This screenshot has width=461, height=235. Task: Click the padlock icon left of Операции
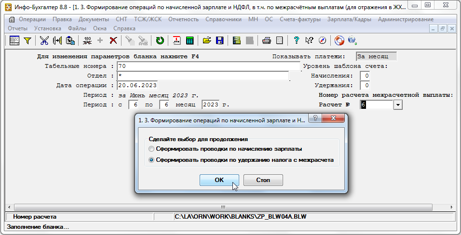pyautogui.click(x=12, y=20)
